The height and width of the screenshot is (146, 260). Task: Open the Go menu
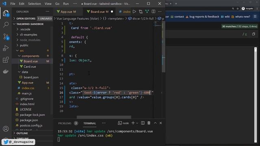tap(57, 4)
